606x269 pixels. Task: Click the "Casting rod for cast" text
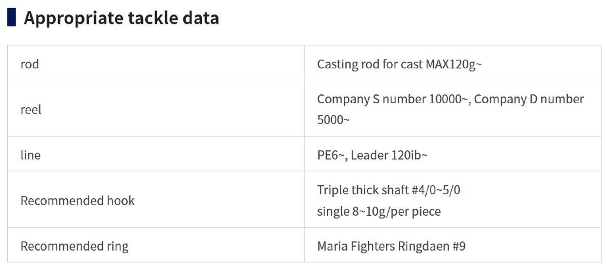370,64
